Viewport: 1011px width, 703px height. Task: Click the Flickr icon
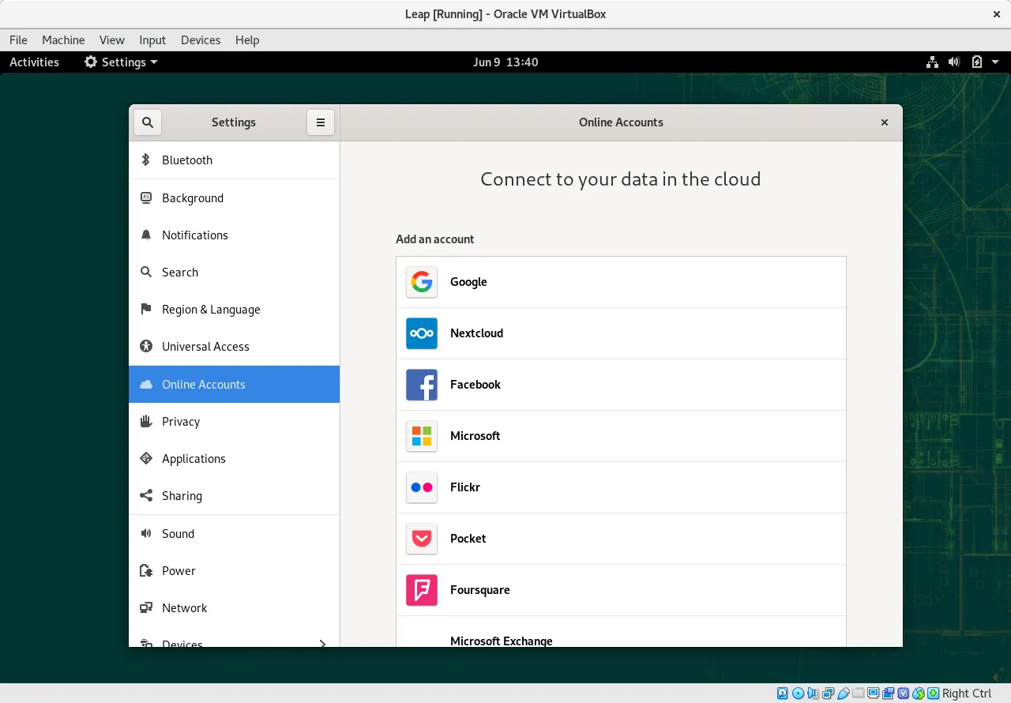[x=421, y=487]
